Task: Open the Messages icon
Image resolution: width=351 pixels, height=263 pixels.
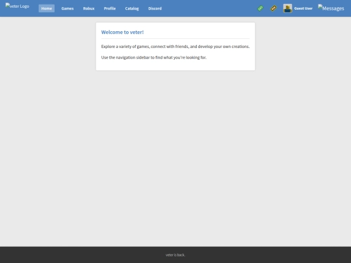Action: [x=331, y=8]
